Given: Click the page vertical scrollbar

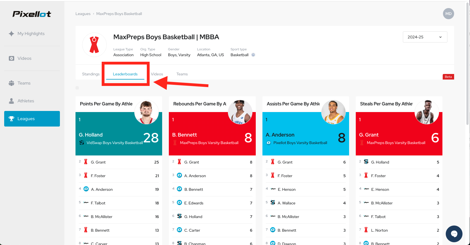Looking at the screenshot, I should [468, 64].
